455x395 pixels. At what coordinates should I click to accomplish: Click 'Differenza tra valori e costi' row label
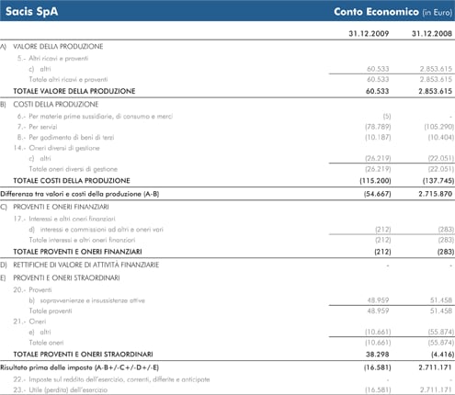(x=80, y=194)
